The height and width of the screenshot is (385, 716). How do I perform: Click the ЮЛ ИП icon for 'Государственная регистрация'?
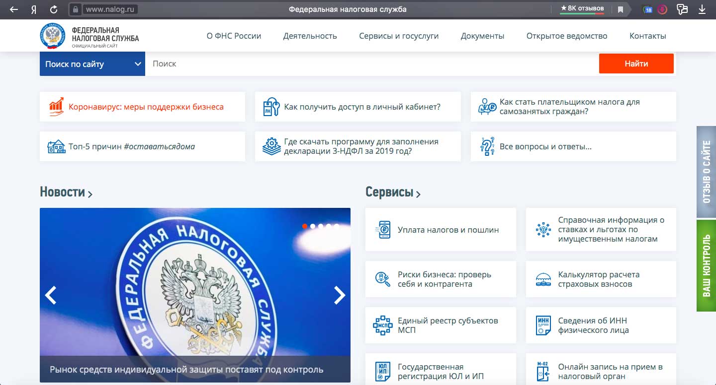click(383, 372)
